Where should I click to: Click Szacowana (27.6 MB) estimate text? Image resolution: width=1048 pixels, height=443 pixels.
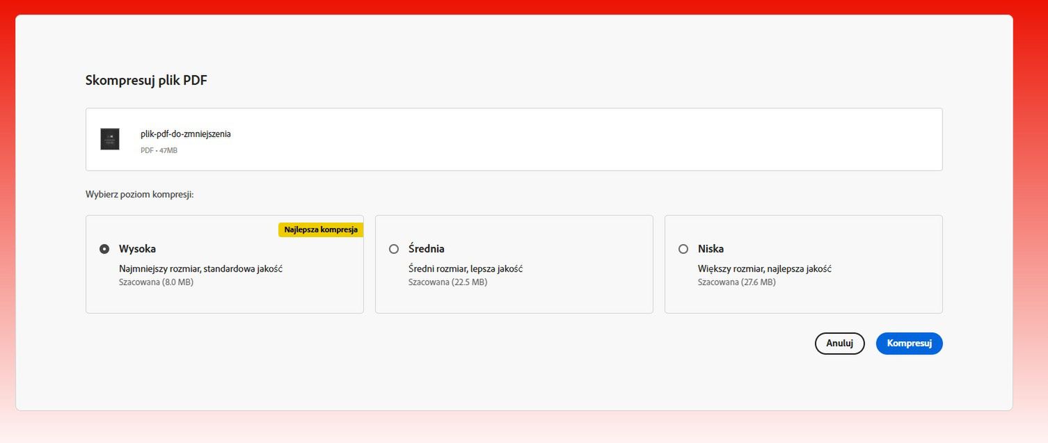pos(737,282)
